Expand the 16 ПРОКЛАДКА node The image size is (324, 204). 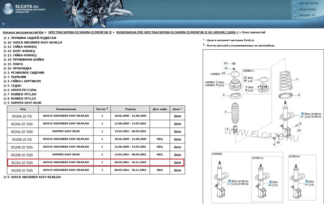[5, 68]
